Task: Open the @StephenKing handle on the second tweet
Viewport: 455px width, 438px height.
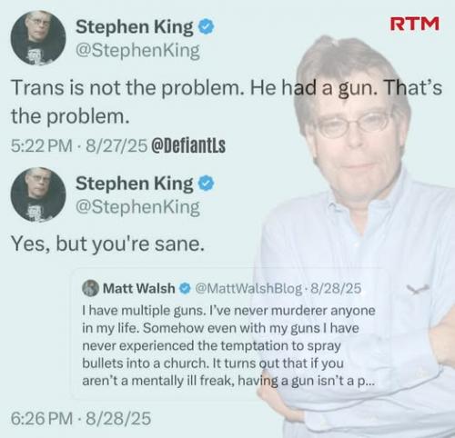Action: pyautogui.click(x=137, y=207)
